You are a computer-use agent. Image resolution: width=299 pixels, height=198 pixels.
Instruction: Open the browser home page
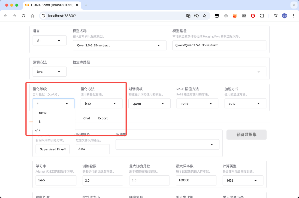pos(33,16)
